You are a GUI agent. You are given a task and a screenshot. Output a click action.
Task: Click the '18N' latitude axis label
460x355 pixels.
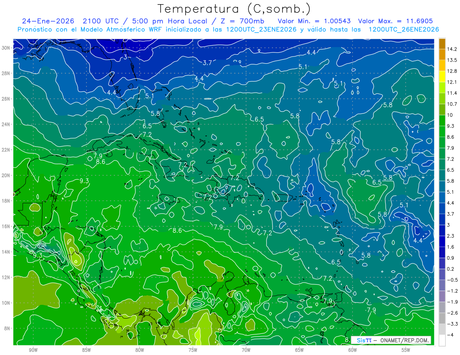(7, 201)
